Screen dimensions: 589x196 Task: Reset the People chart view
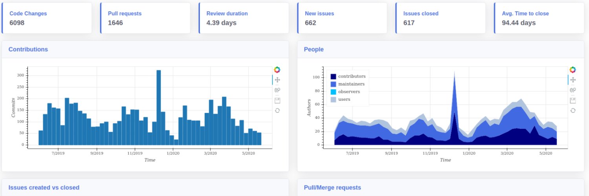click(x=573, y=111)
